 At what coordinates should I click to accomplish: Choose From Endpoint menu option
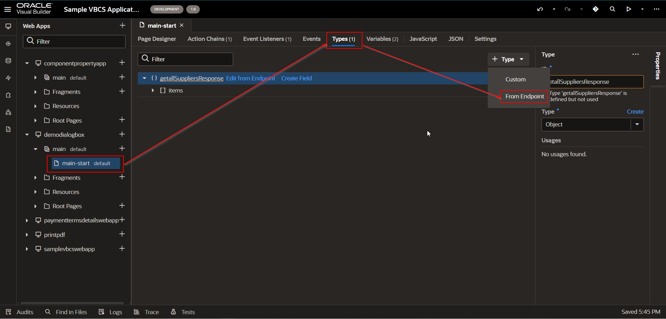(524, 96)
